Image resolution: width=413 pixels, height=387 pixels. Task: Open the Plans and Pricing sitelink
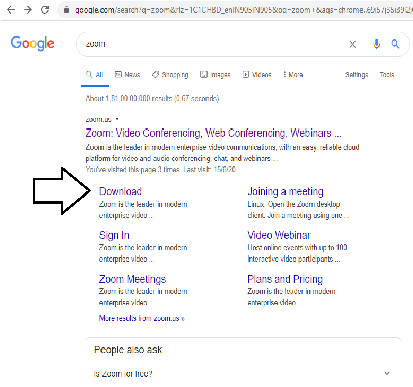click(x=285, y=279)
